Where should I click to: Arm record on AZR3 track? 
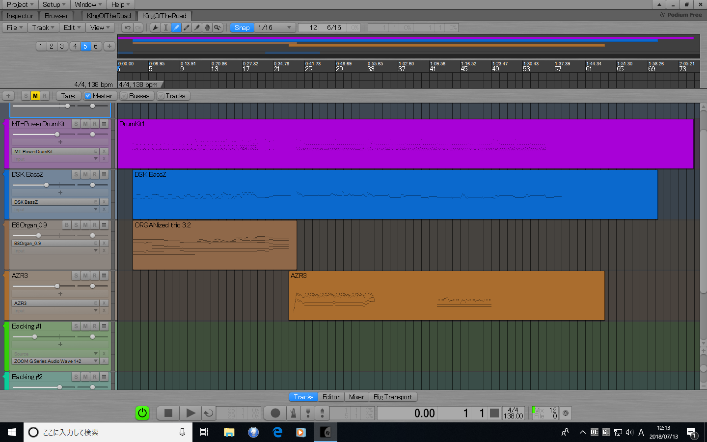[95, 276]
